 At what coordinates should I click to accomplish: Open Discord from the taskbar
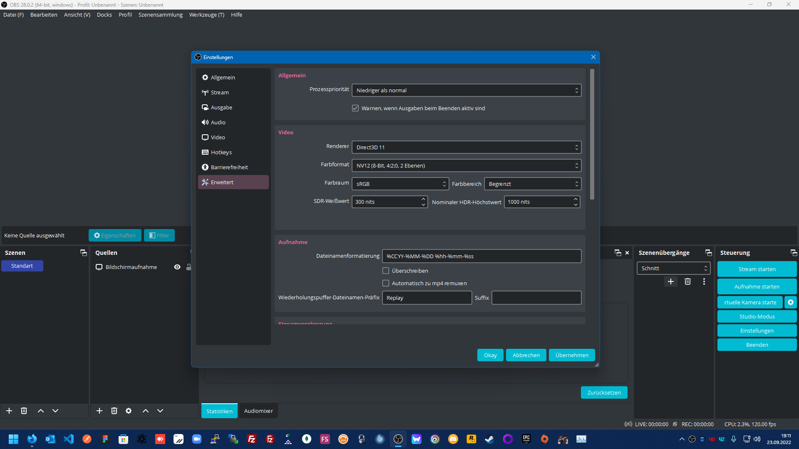coord(453,439)
